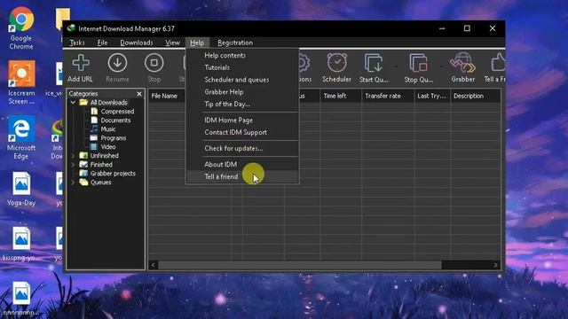Screen dimensions: 568x319
Task: Choose Tell a friend menu entry
Action: [x=242, y=176]
